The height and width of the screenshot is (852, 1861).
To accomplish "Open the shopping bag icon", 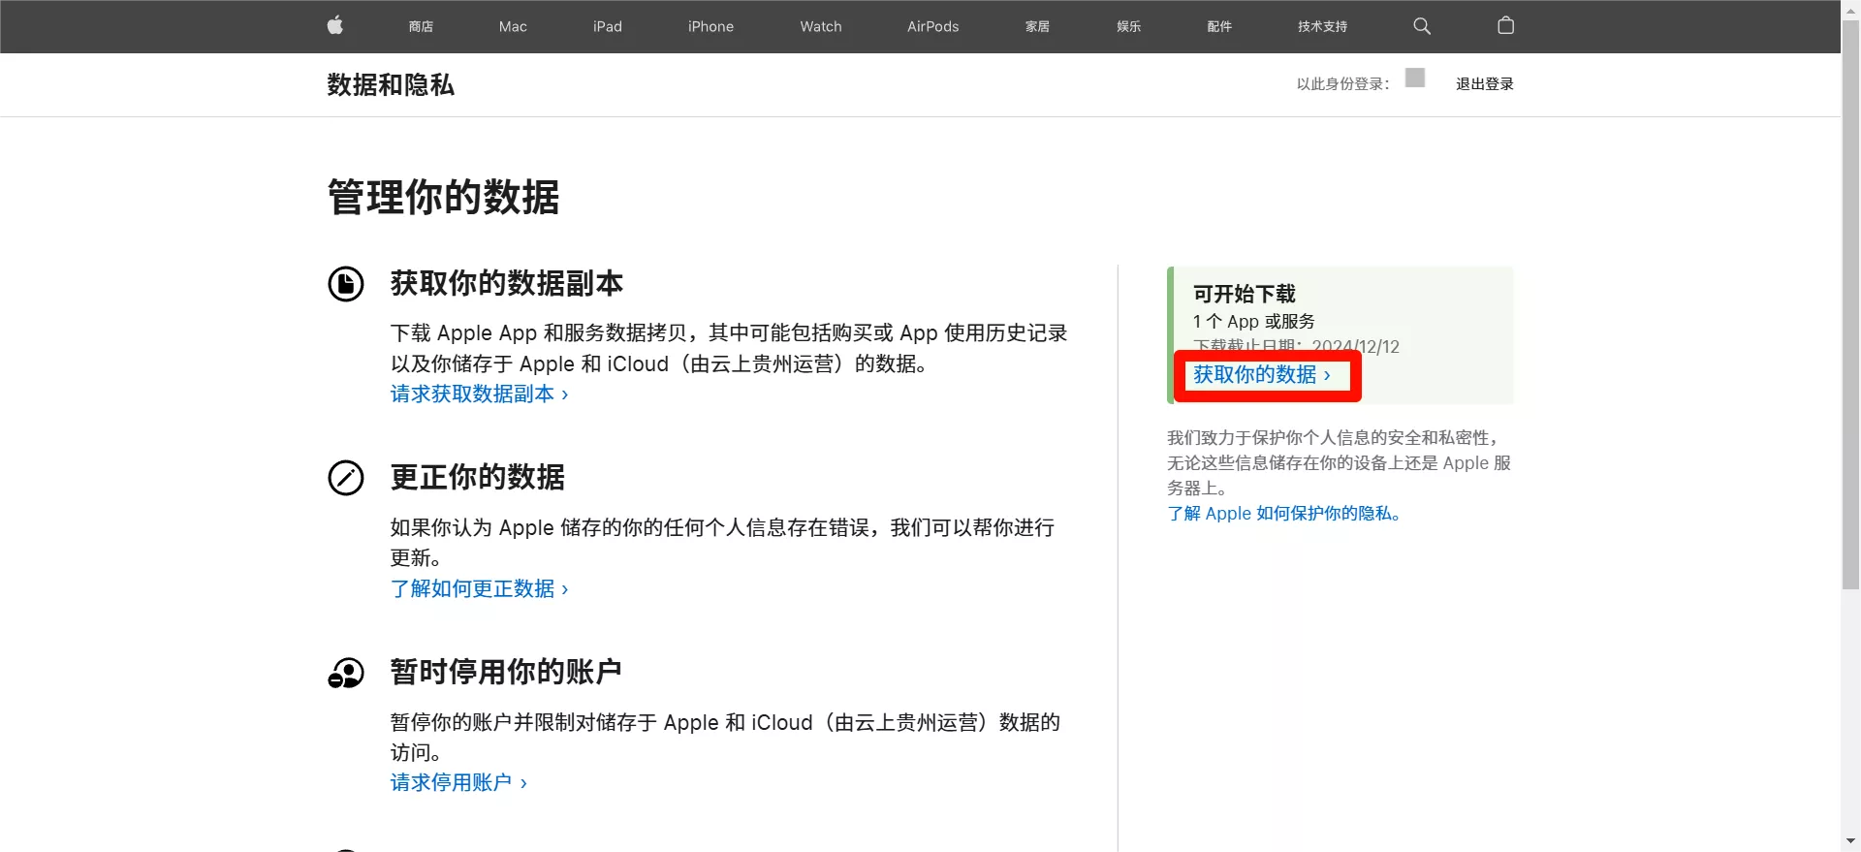I will click(1505, 26).
